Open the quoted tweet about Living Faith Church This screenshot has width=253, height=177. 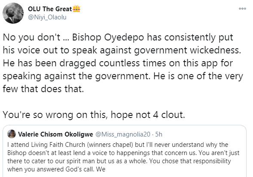(x=125, y=151)
